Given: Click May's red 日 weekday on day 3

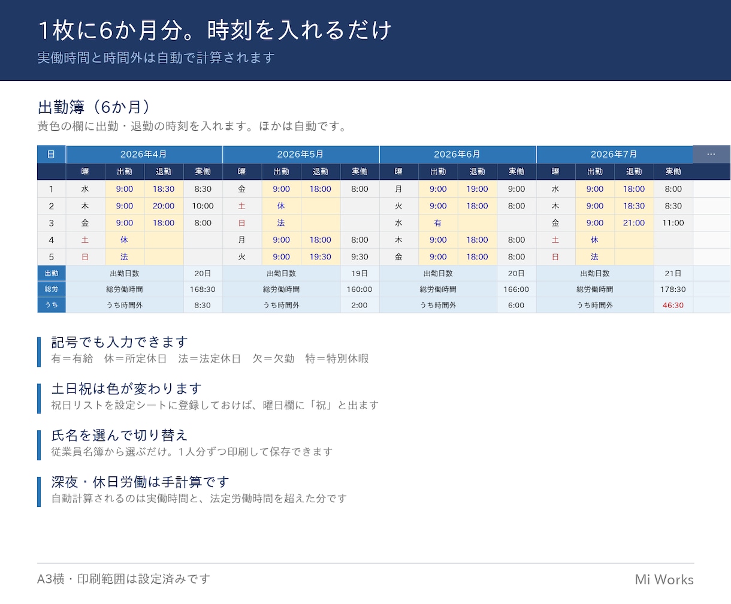Looking at the screenshot, I should click(x=242, y=223).
